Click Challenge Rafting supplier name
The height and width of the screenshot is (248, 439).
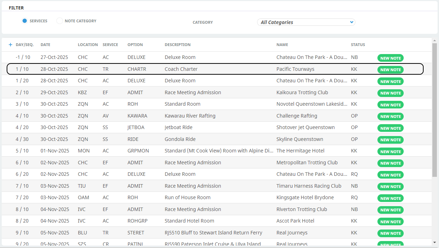pos(297,116)
